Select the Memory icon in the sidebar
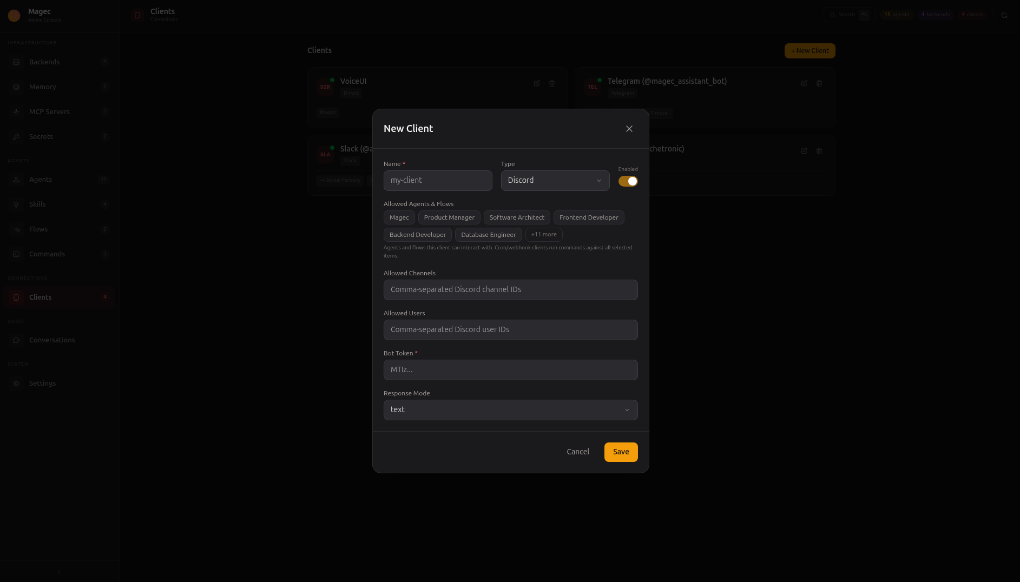Screen dimensions: 1020x582 click(x=16, y=87)
